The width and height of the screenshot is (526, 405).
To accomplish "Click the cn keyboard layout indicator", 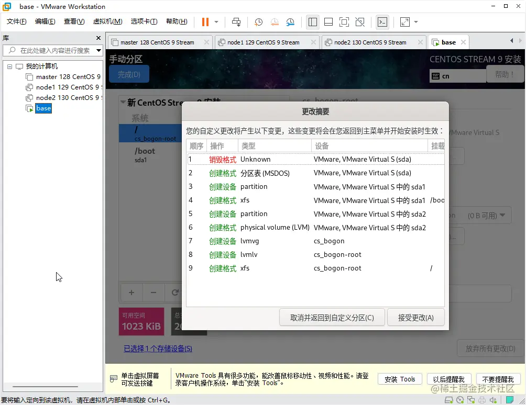I will coord(458,76).
